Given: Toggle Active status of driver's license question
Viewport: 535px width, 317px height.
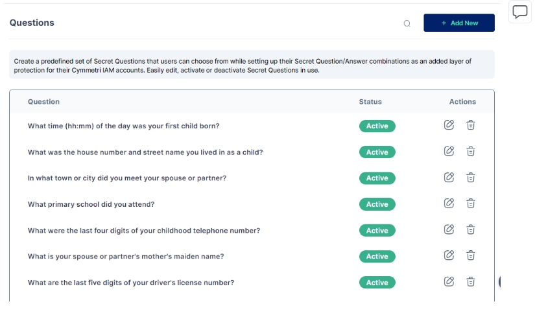Looking at the screenshot, I should point(377,283).
